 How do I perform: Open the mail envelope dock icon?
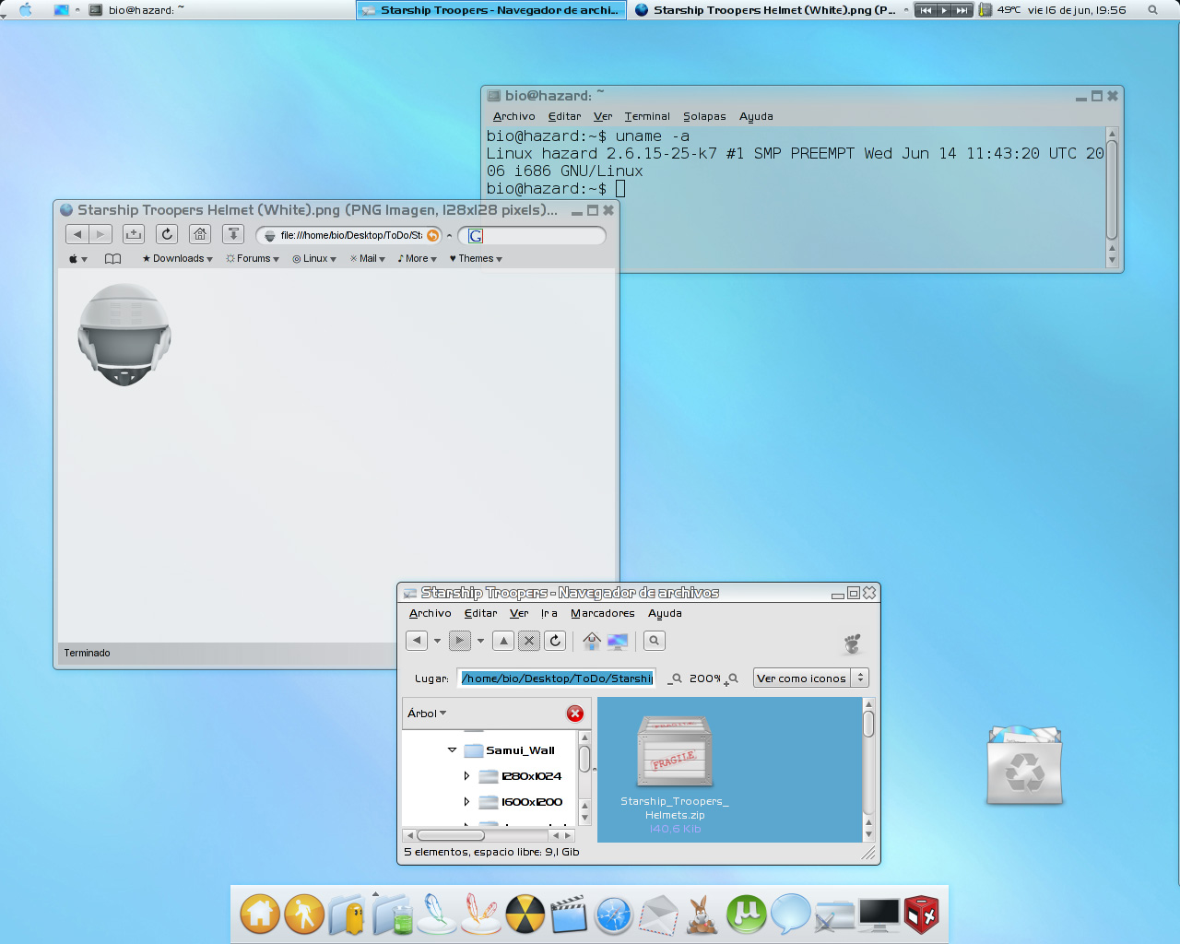point(658,915)
